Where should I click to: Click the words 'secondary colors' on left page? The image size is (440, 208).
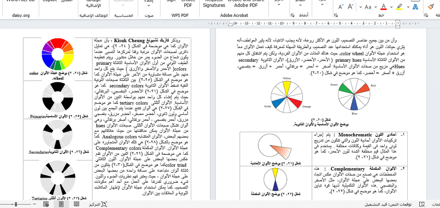point(126,85)
